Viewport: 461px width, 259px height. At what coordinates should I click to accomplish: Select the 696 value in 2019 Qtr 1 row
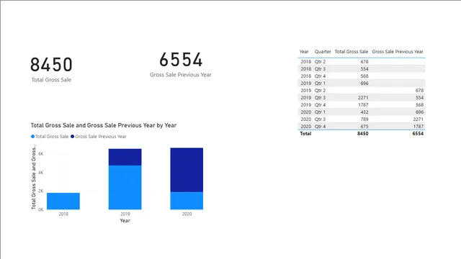click(364, 83)
